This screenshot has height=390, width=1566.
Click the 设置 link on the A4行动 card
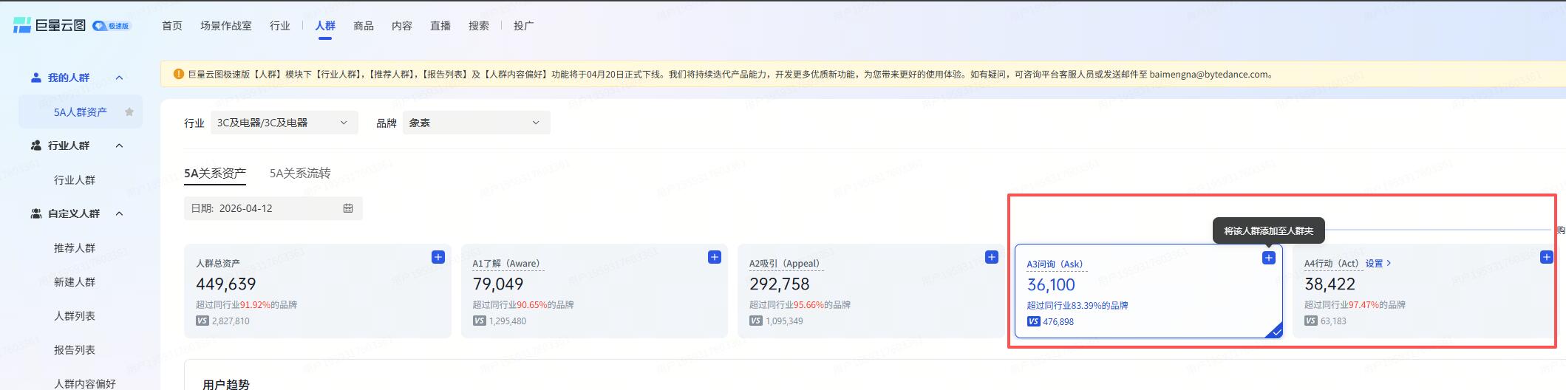(1378, 264)
